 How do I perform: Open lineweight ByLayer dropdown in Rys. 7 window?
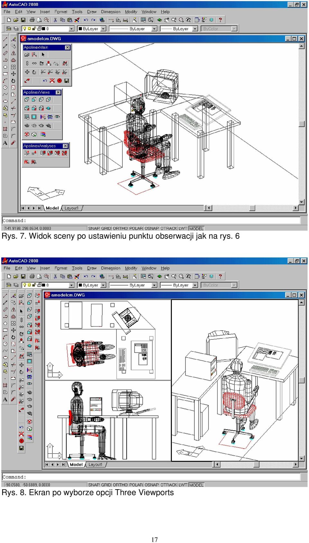click(195, 29)
